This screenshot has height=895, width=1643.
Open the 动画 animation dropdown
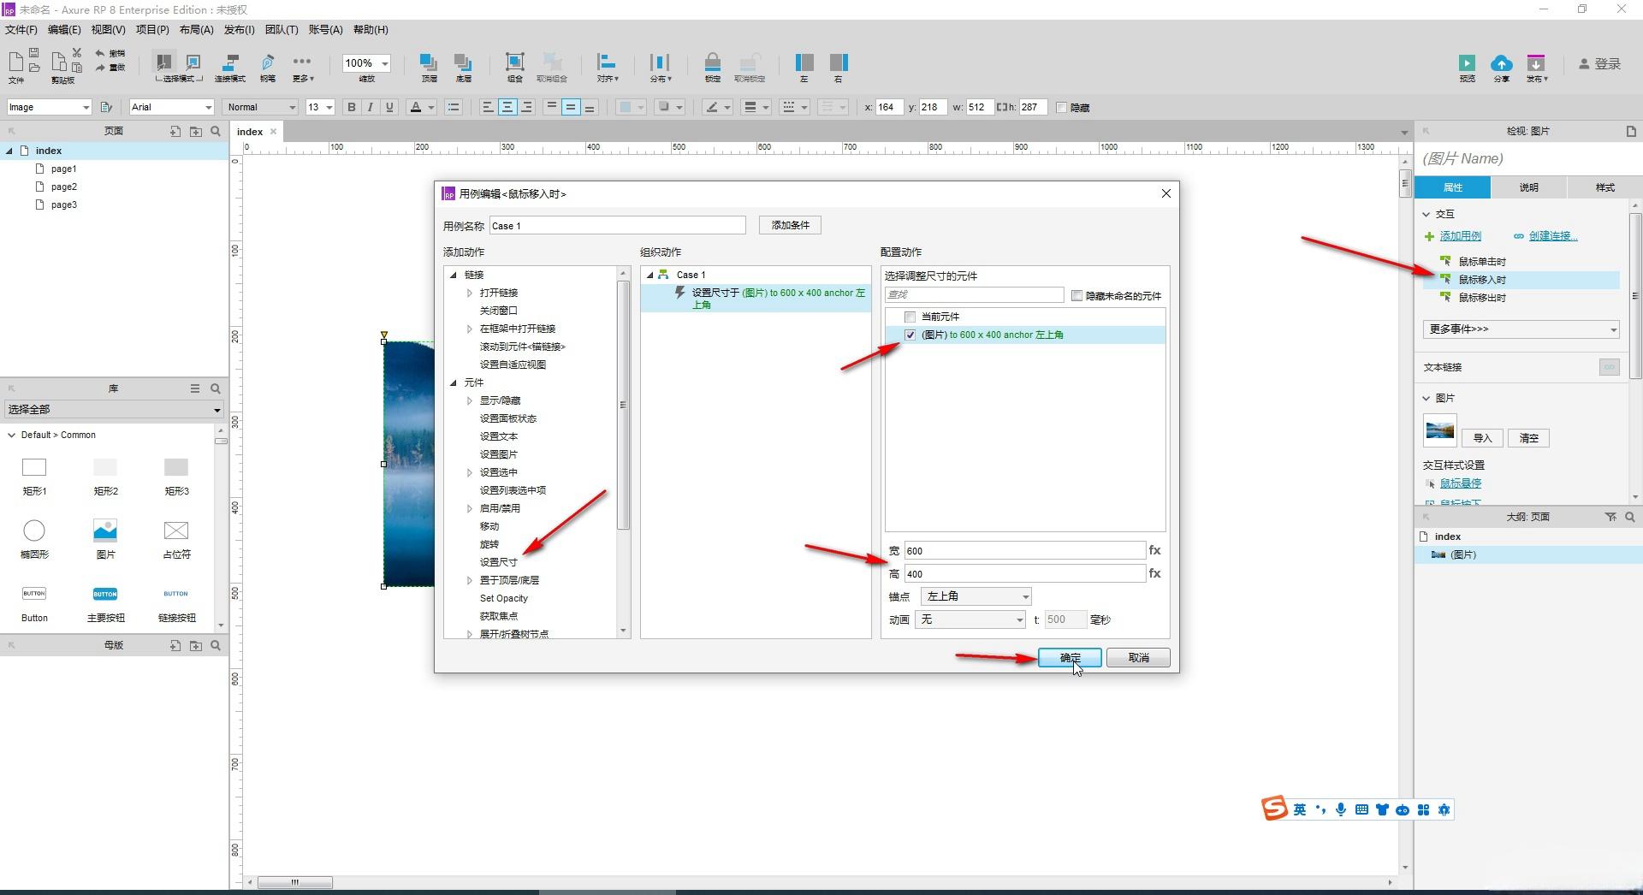(970, 619)
